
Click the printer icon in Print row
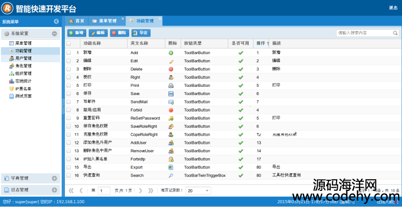171,85
